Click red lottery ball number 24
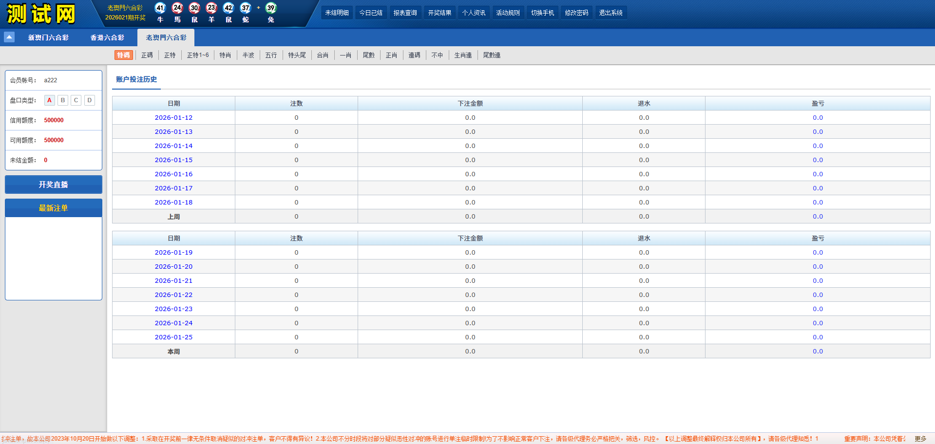This screenshot has width=935, height=444. 177,8
